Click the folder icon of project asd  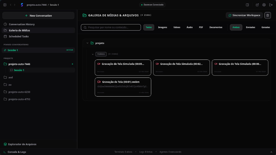5,77
